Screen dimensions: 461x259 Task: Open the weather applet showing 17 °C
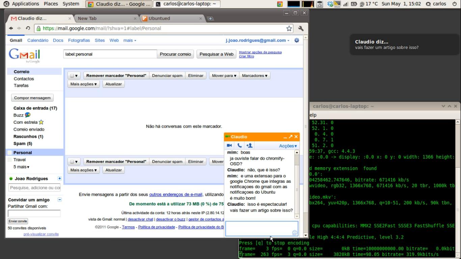pyautogui.click(x=369, y=4)
